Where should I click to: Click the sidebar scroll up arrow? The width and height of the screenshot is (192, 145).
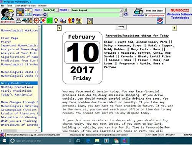[39, 26]
